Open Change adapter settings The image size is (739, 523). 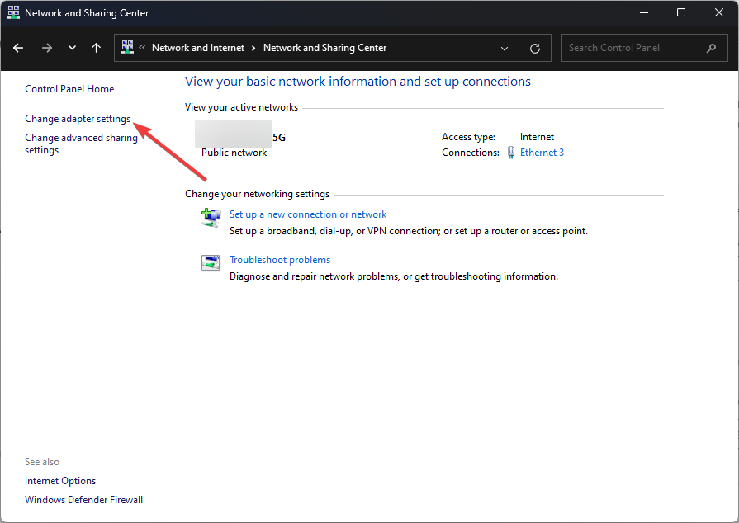click(x=78, y=119)
